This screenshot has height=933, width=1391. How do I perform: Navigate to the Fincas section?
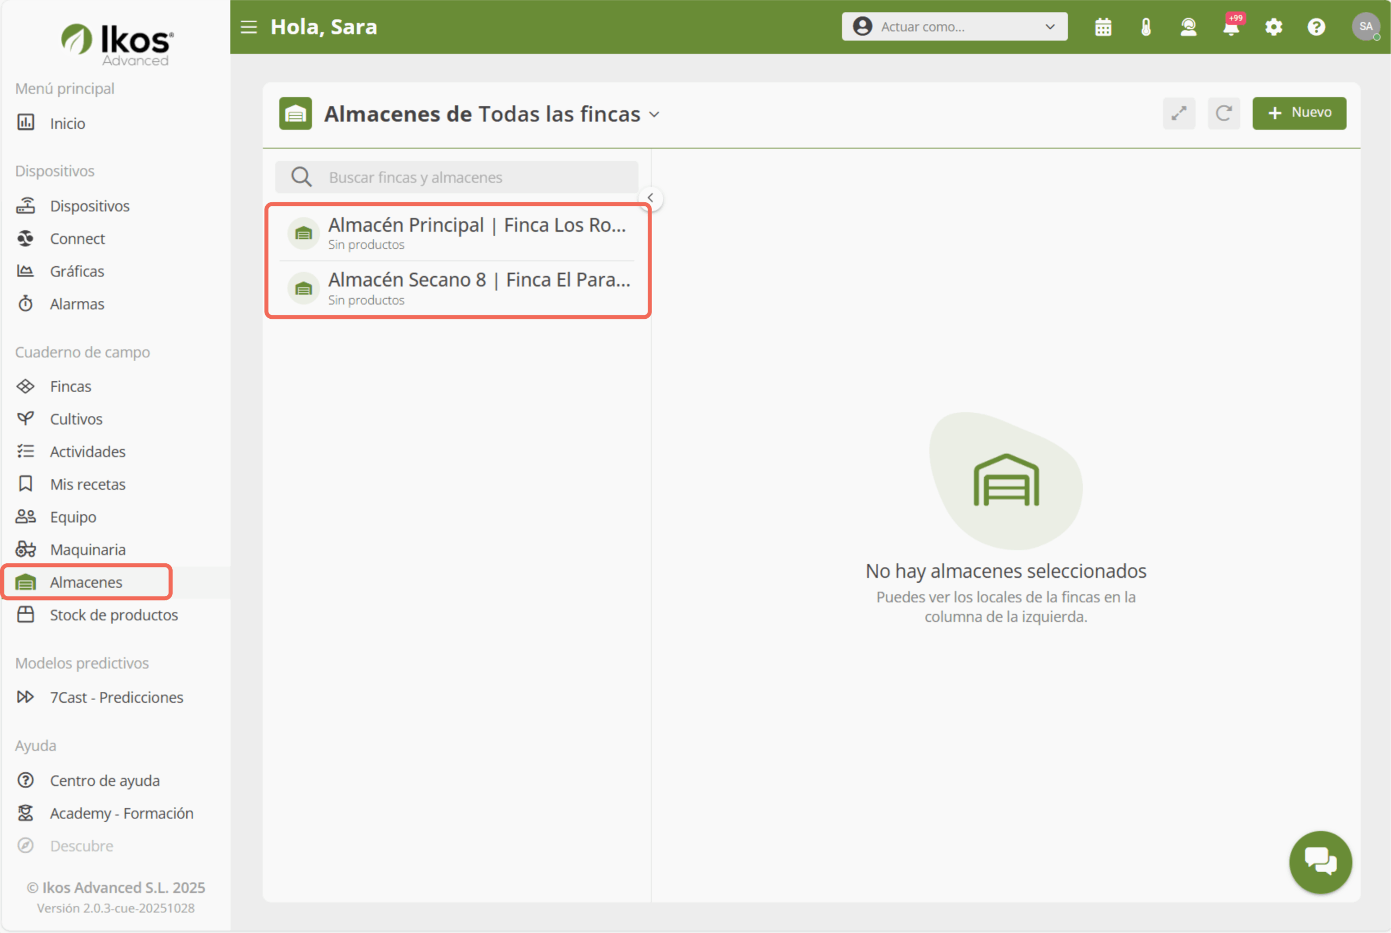[70, 386]
